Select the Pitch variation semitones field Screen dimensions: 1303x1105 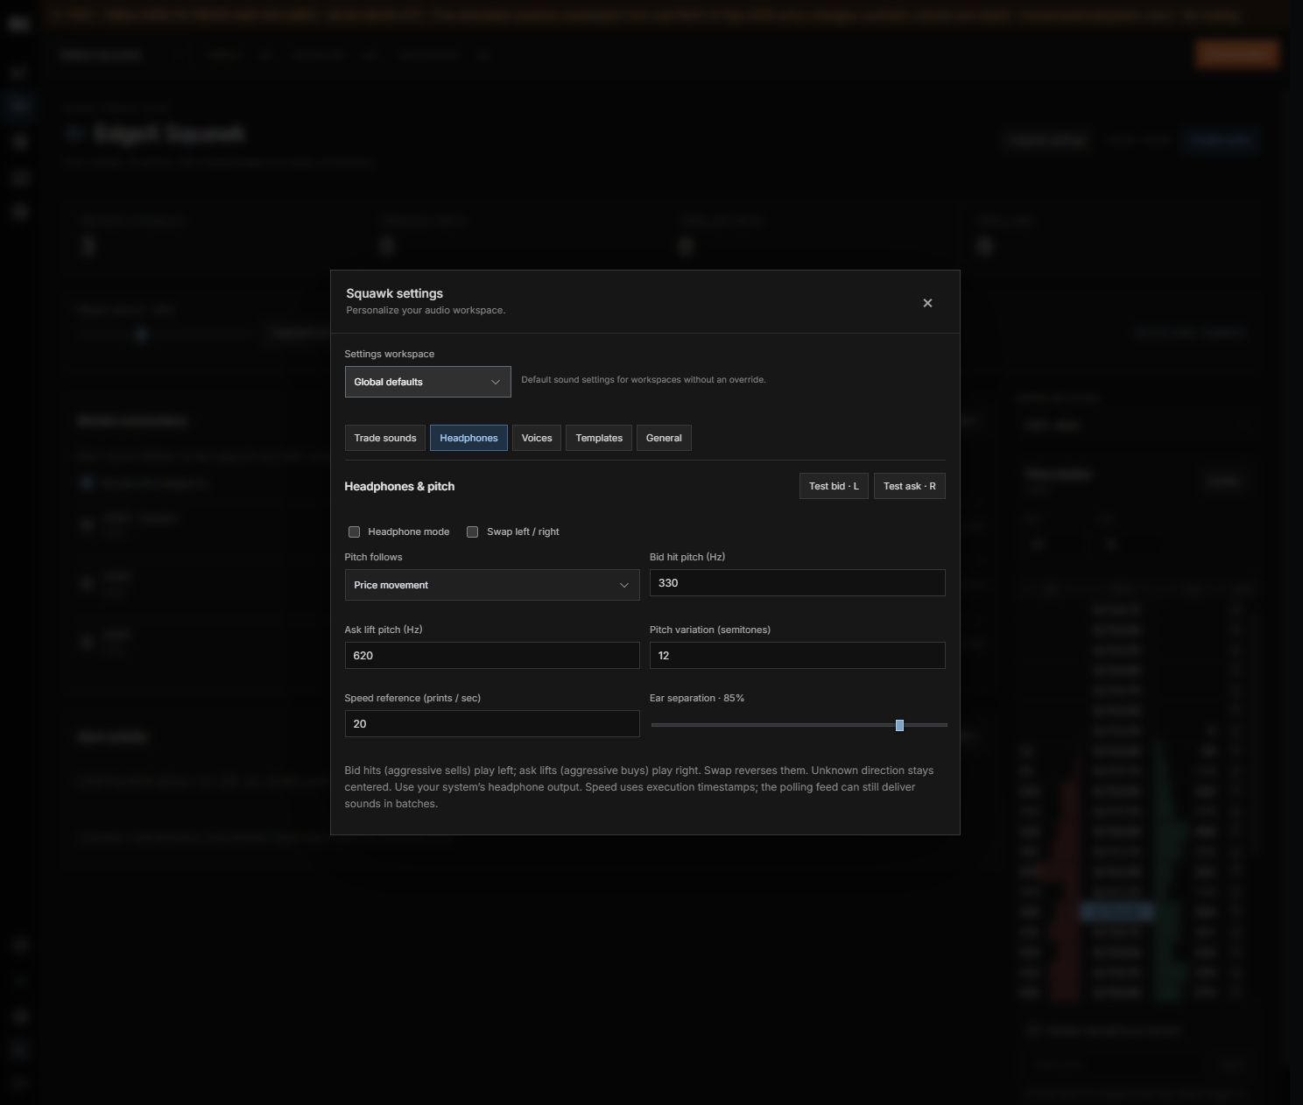click(797, 656)
